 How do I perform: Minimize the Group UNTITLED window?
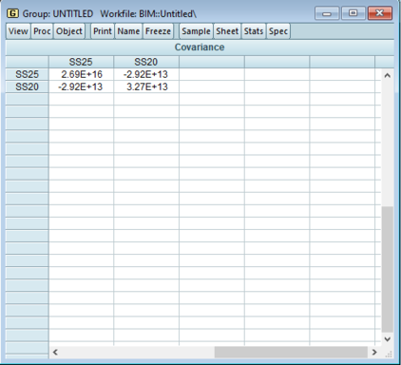coord(327,13)
